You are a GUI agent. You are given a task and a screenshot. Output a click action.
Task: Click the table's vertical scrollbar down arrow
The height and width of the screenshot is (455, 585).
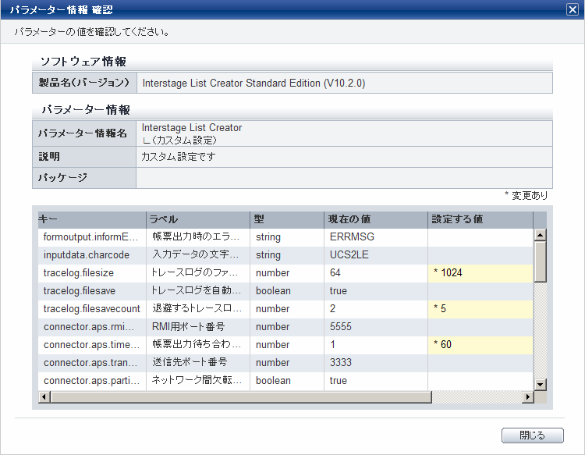540,384
